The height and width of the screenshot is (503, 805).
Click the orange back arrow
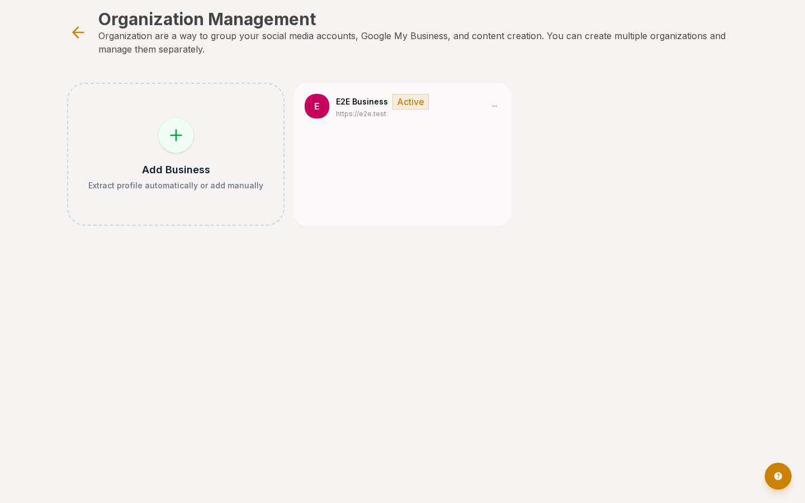pos(78,32)
